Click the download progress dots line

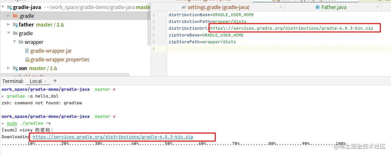(174, 143)
